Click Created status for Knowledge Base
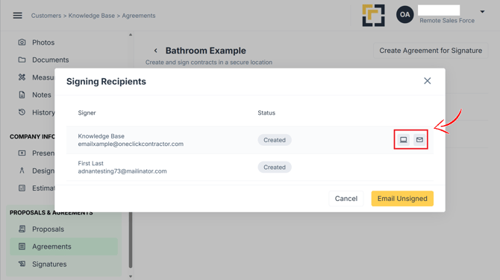The width and height of the screenshot is (500, 280). click(275, 140)
